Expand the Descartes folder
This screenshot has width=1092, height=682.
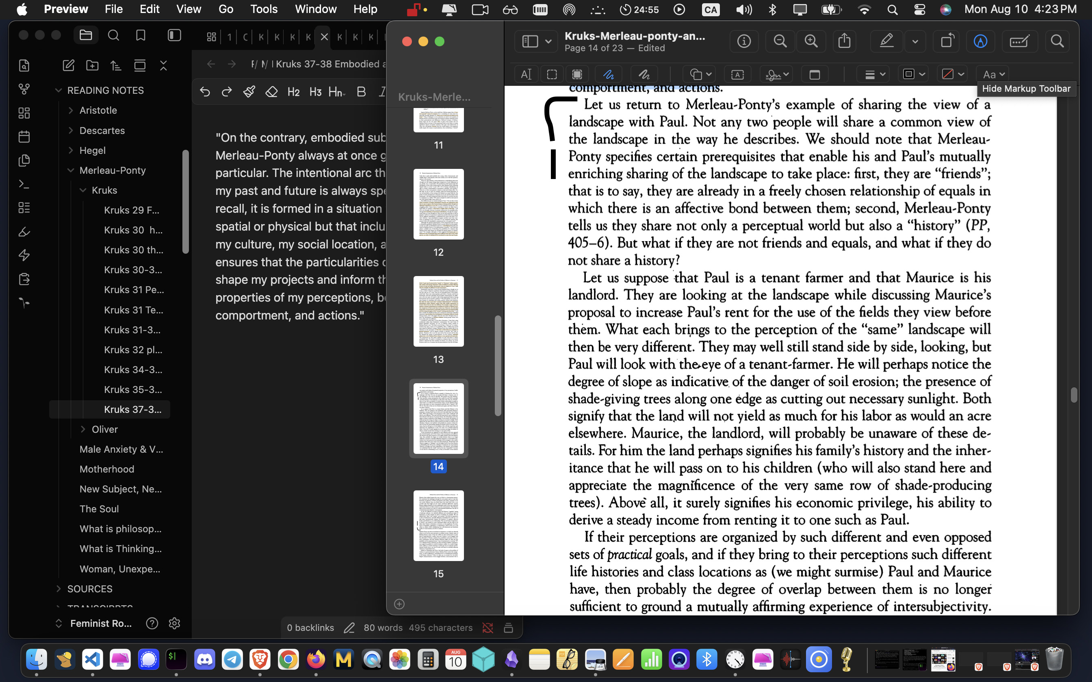pos(70,130)
